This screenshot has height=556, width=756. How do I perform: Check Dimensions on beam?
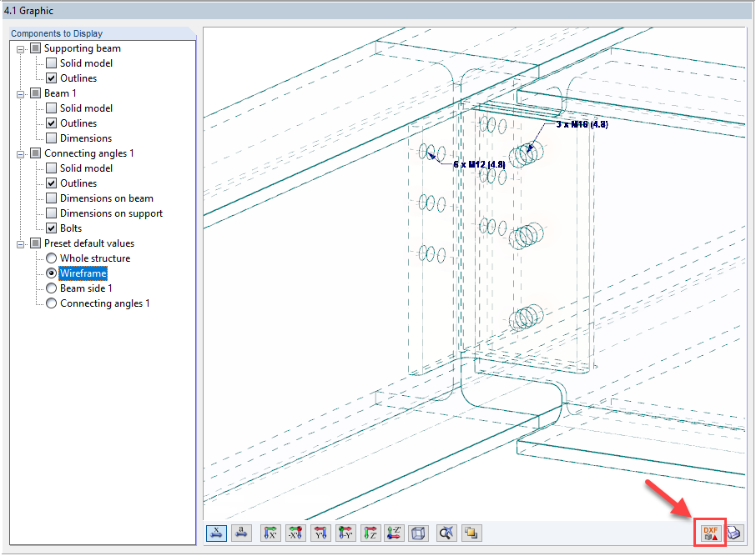coord(51,198)
